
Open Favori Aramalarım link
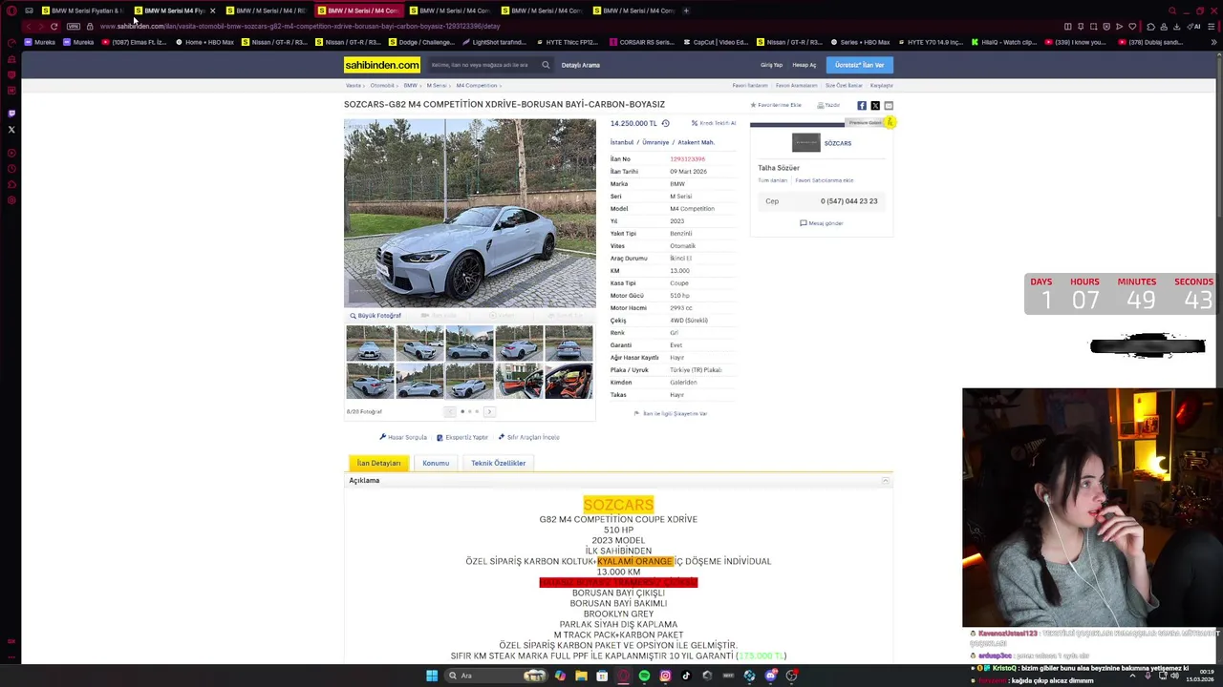pos(797,86)
